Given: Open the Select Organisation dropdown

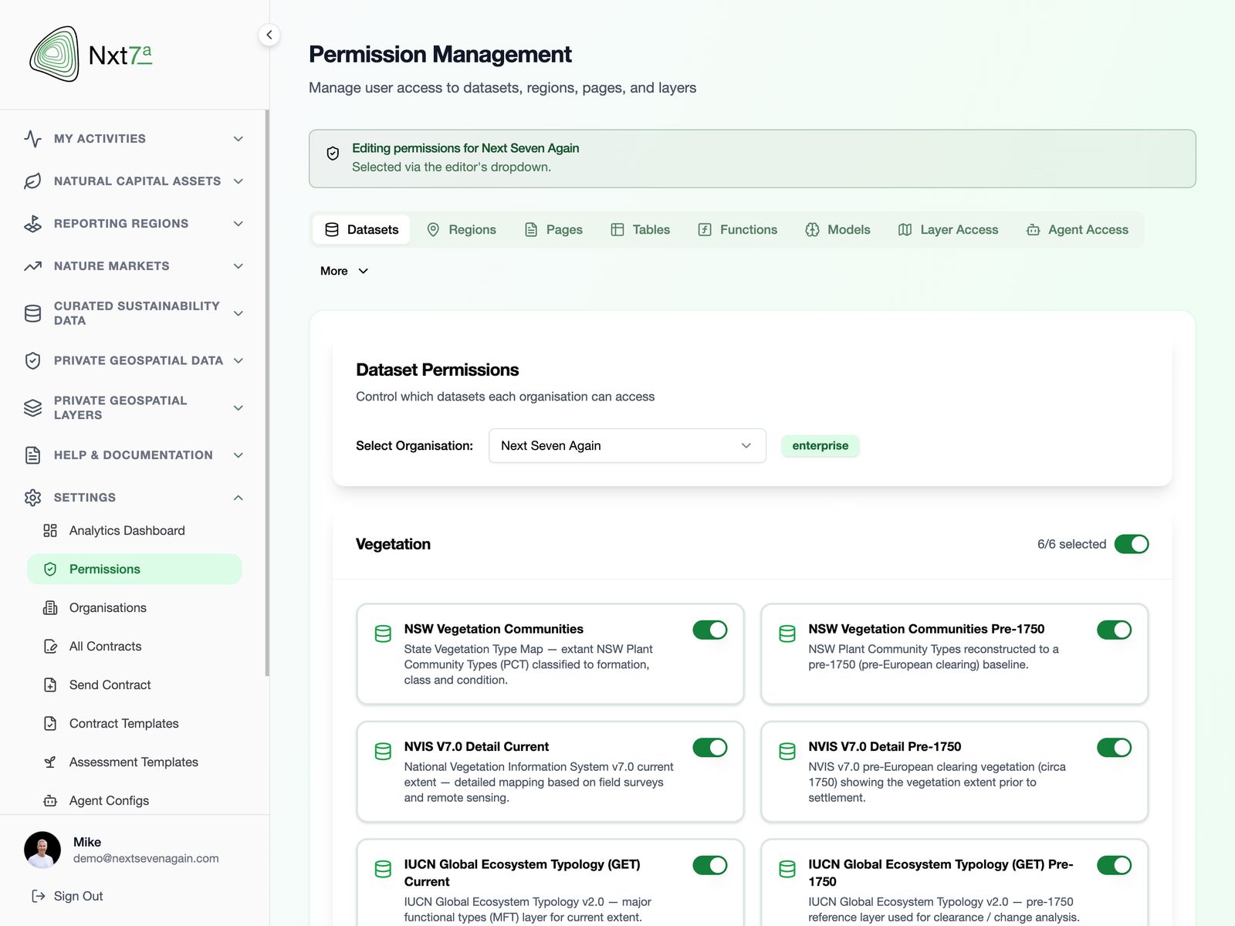Looking at the screenshot, I should tap(627, 445).
